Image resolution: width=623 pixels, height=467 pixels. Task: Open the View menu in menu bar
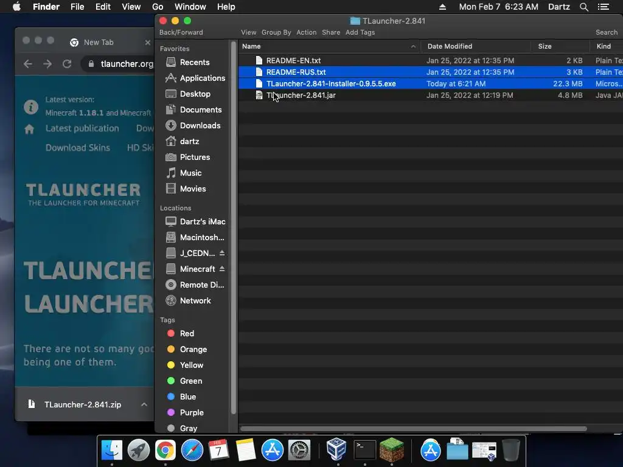coord(131,7)
